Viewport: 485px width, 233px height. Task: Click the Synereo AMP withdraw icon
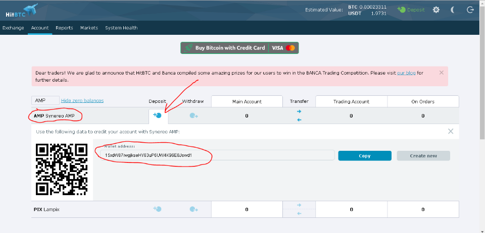click(x=193, y=115)
